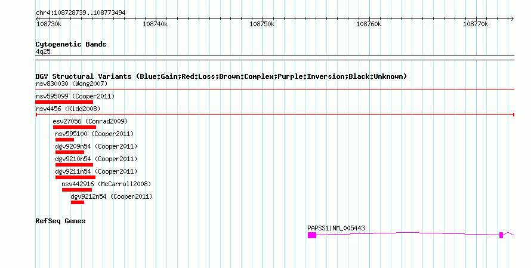Viewport: 531px width, 268px height.
Task: Open the nsv442916 (McCarroll2008) variant label
Action: [x=106, y=184]
